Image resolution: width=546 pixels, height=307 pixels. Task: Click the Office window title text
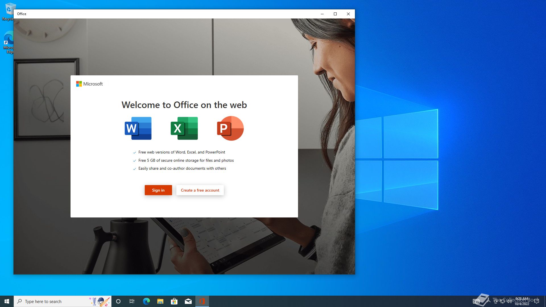pyautogui.click(x=22, y=14)
